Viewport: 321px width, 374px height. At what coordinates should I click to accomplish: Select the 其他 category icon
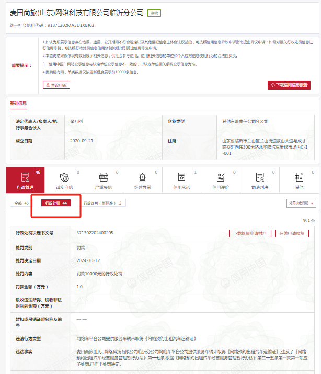(x=299, y=177)
